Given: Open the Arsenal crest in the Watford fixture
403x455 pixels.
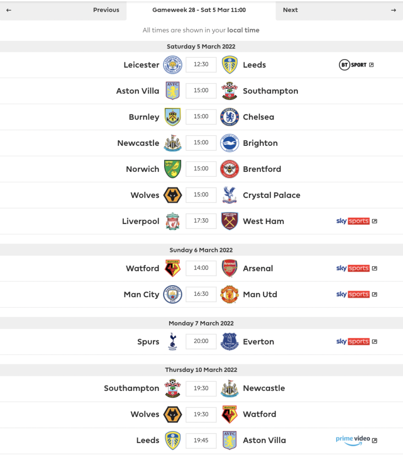Looking at the screenshot, I should (229, 268).
